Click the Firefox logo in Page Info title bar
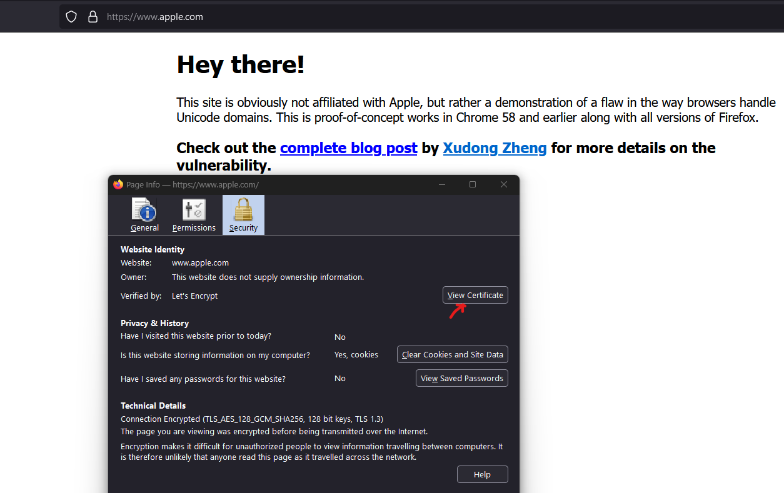784x493 pixels. point(118,184)
